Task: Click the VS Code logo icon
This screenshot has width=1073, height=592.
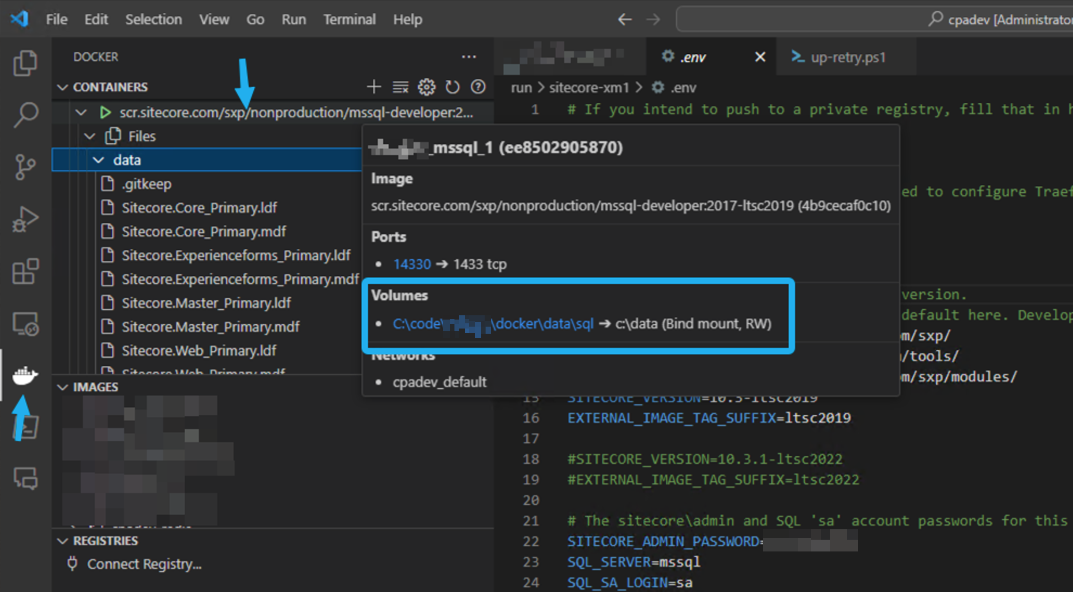Action: click(x=19, y=19)
